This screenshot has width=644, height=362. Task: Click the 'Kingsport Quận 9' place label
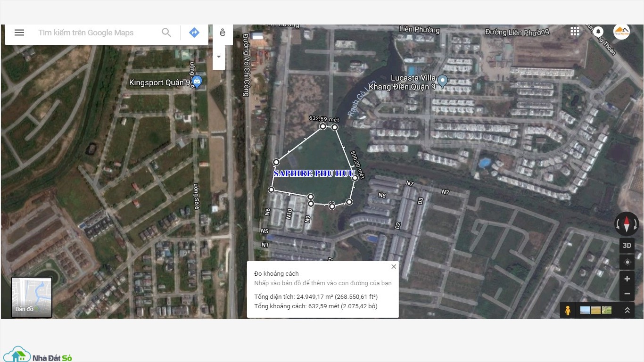coord(160,83)
